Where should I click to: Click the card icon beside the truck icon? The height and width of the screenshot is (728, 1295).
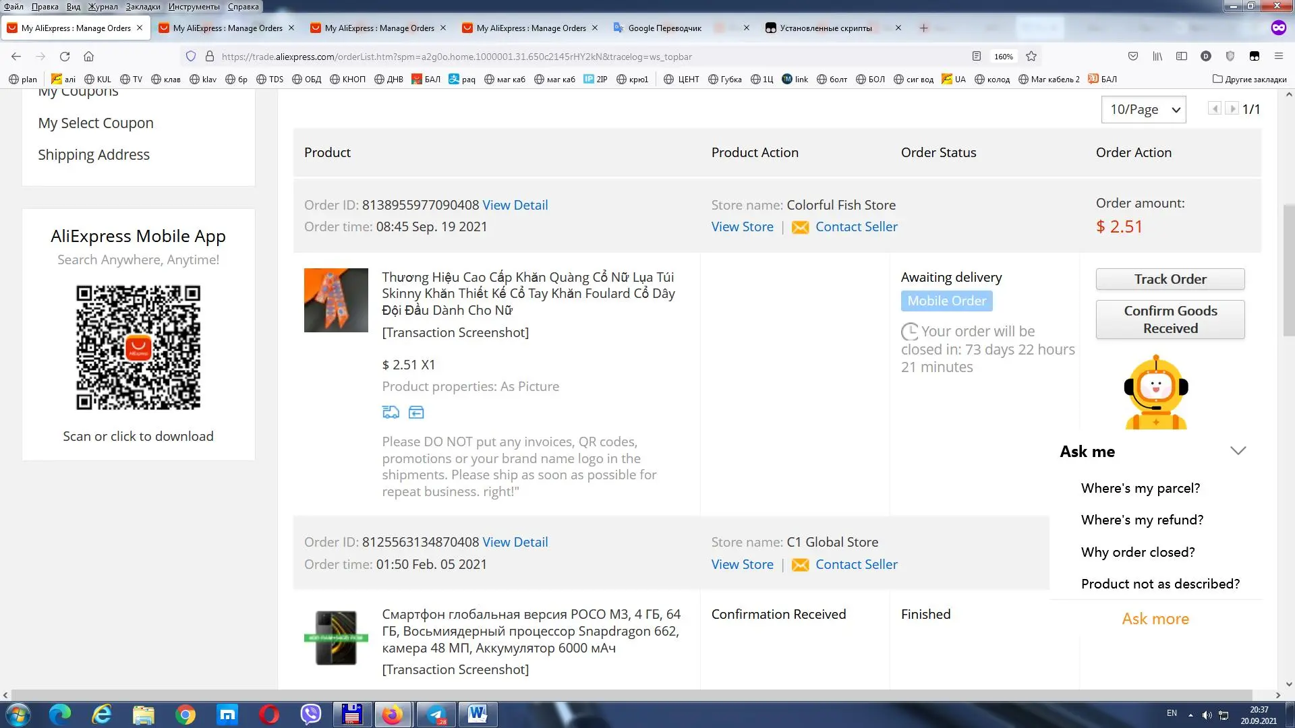coord(416,412)
